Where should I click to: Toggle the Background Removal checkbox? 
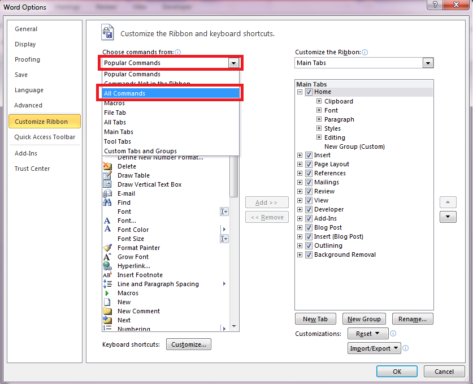(309, 255)
